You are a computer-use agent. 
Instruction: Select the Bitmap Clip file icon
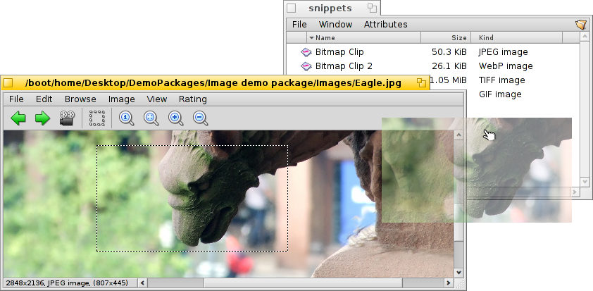click(x=306, y=52)
